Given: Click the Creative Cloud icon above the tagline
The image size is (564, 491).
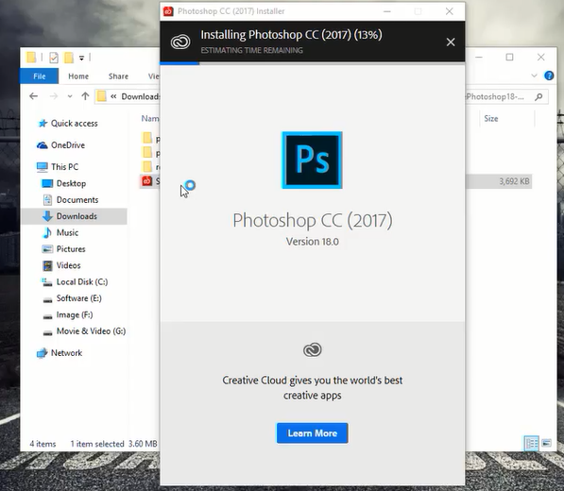Looking at the screenshot, I should click(312, 349).
